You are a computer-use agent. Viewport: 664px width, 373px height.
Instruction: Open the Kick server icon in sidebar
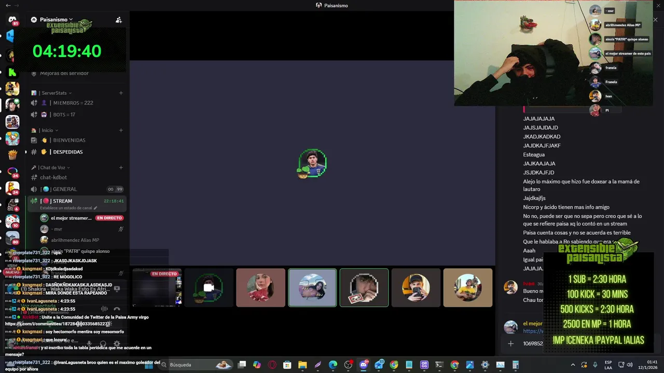pos(12,72)
